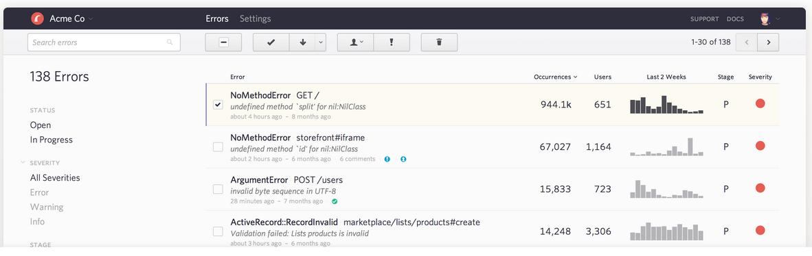
Task: Click the blue info icon on storefront#iframe row
Action: 387,159
